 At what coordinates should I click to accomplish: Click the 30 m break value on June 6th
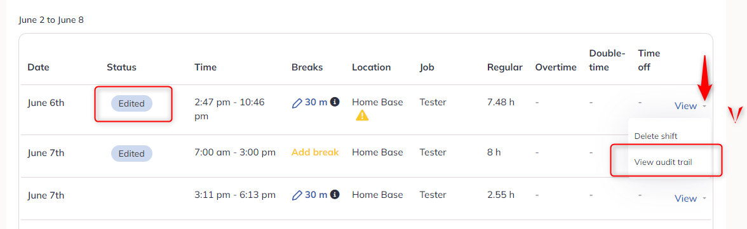tap(316, 102)
